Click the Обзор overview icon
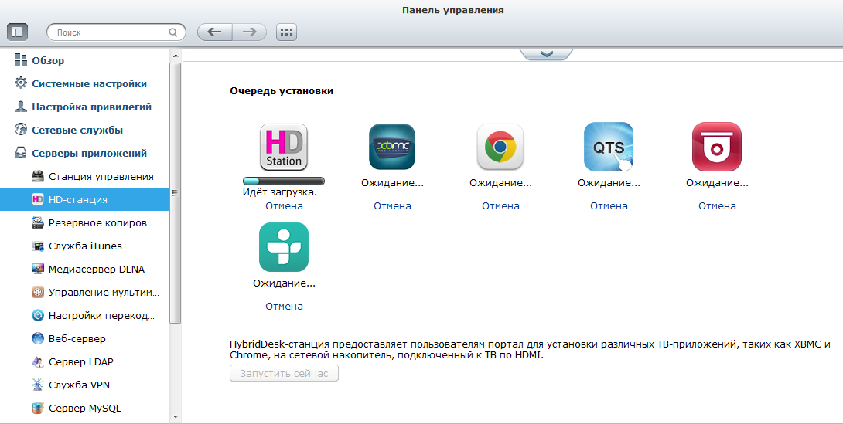This screenshot has height=424, width=843. [20, 59]
